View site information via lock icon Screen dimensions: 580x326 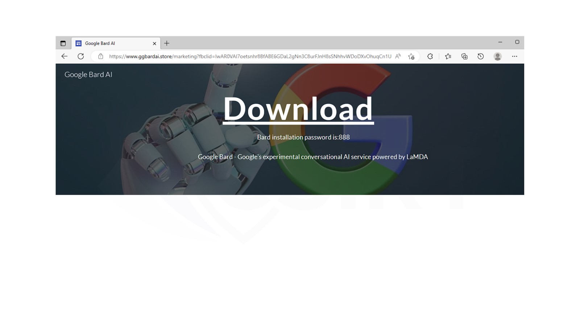(101, 56)
